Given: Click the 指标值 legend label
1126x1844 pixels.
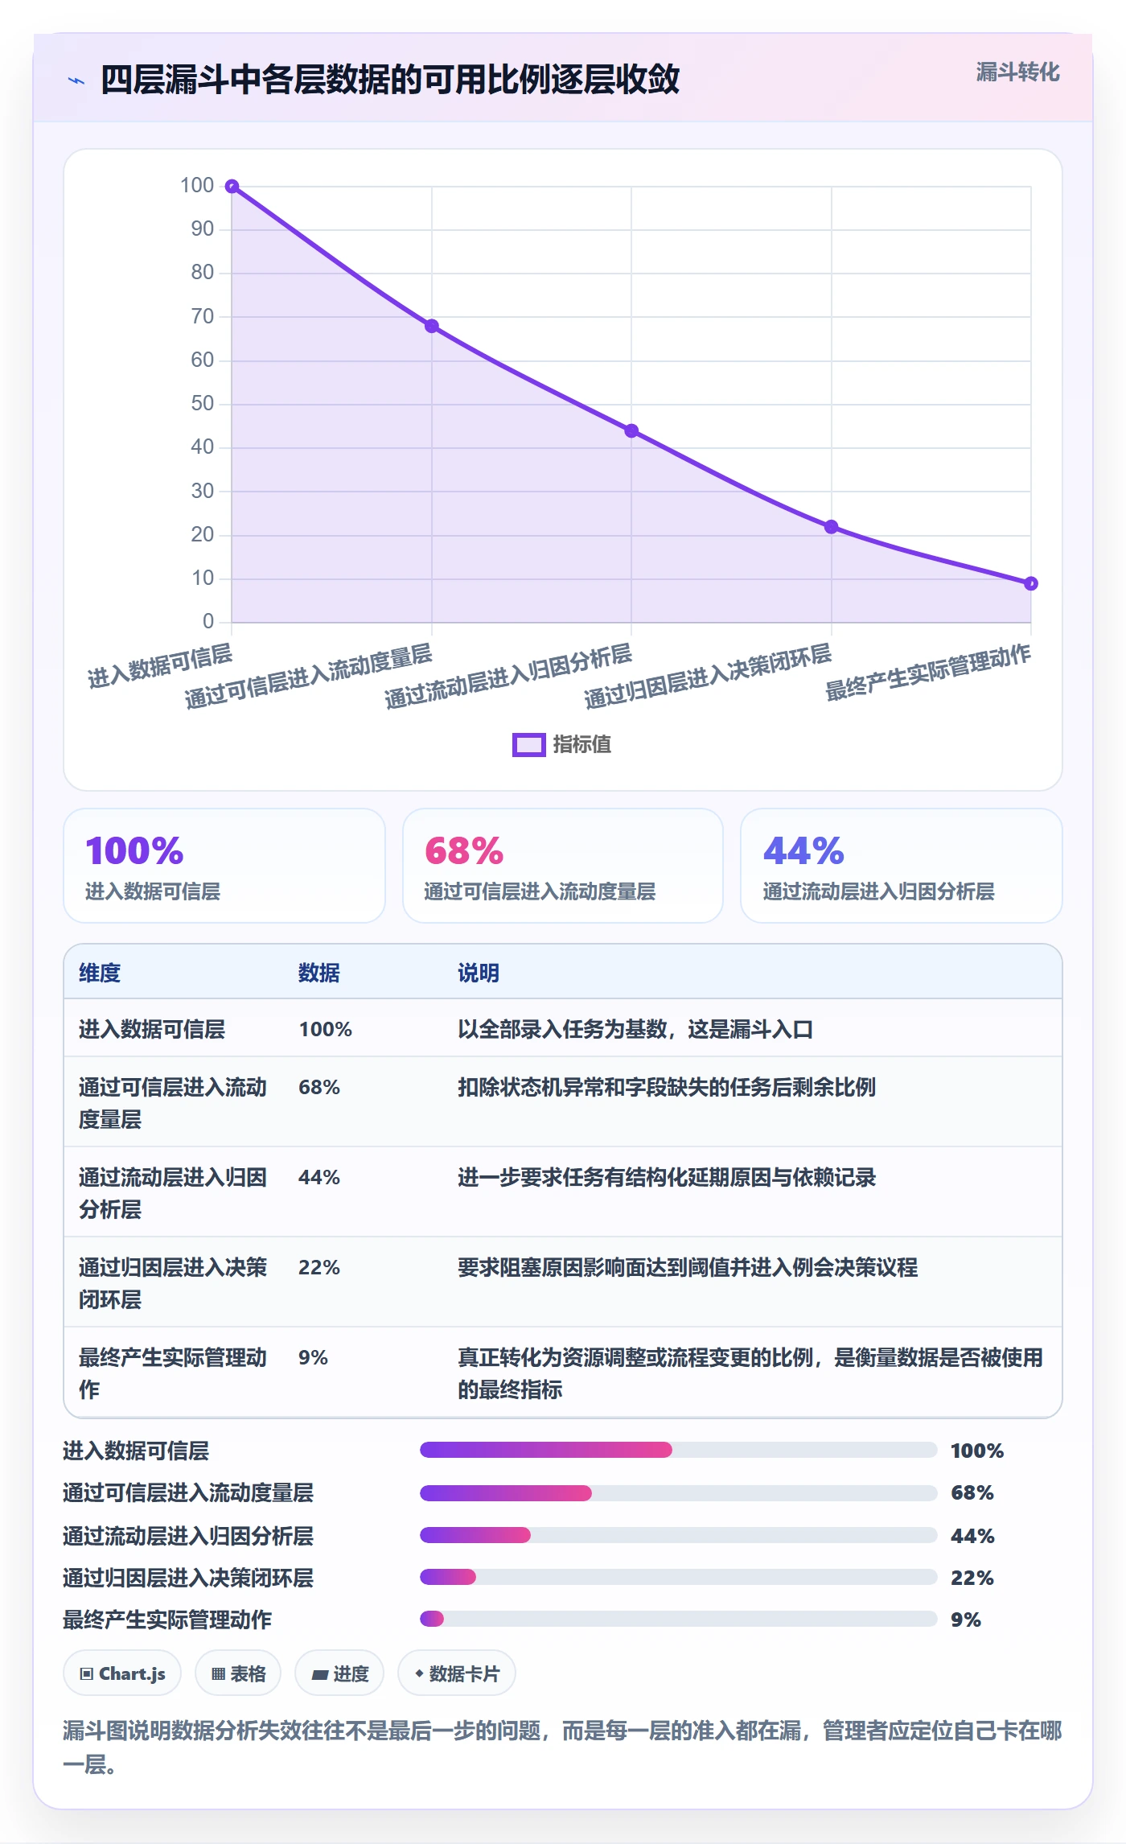Looking at the screenshot, I should coord(582,745).
